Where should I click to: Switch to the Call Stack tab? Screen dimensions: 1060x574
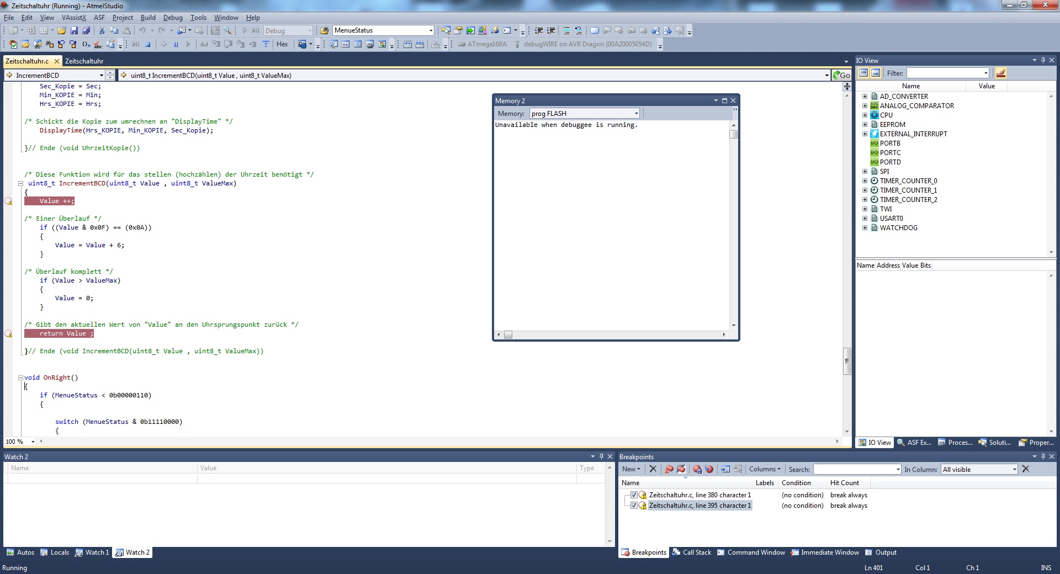tap(692, 552)
